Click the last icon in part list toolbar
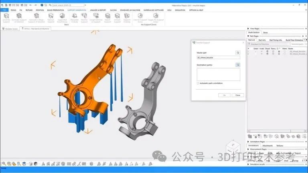Screen dimensions: 308x173 coord(304,136)
